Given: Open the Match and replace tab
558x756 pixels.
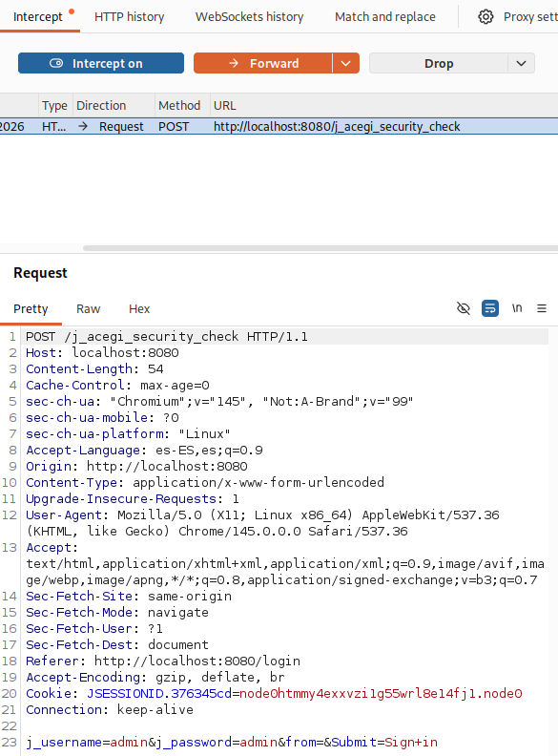Looking at the screenshot, I should pyautogui.click(x=385, y=17).
